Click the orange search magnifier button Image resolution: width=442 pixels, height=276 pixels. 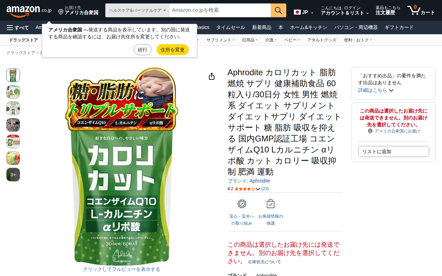[x=278, y=10]
